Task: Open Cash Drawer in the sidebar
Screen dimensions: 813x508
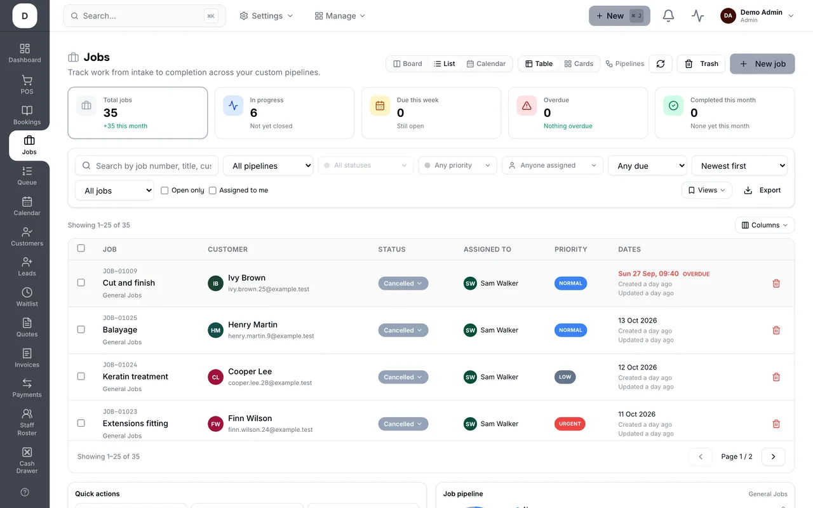Action: tap(27, 460)
